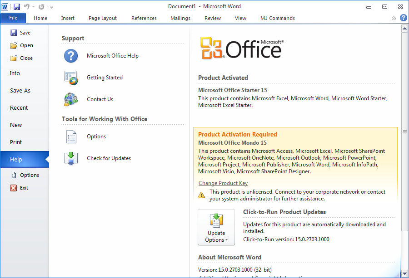Screen dimensions: 409x278
Task: Click the Change Product Key link
Action: coord(223,183)
